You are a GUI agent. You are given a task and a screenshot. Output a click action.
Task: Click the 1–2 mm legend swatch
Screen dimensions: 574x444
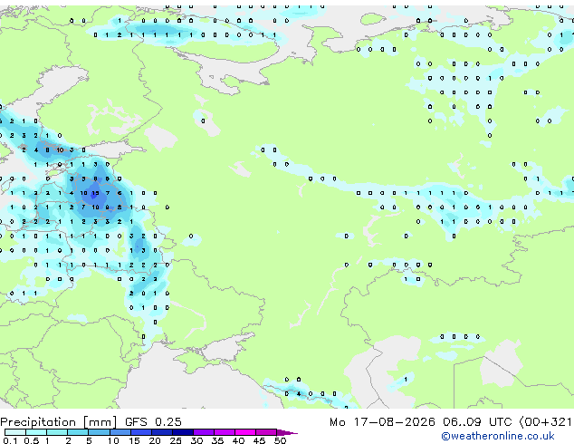point(57,432)
